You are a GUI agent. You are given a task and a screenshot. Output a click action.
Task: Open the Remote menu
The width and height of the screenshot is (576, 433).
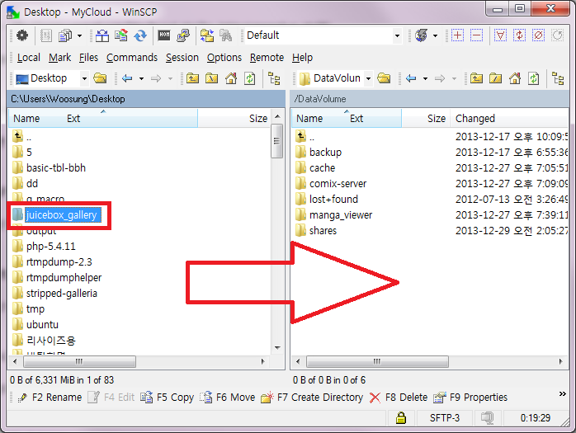coord(267,58)
